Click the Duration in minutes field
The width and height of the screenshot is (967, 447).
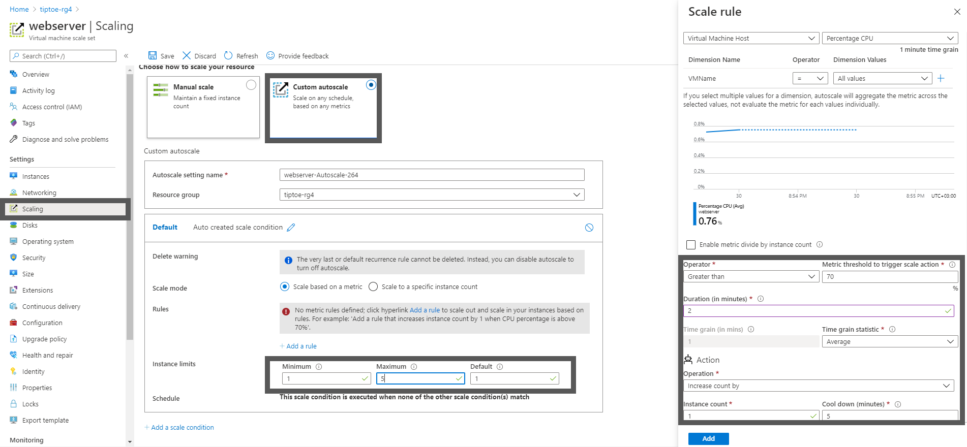pyautogui.click(x=819, y=310)
